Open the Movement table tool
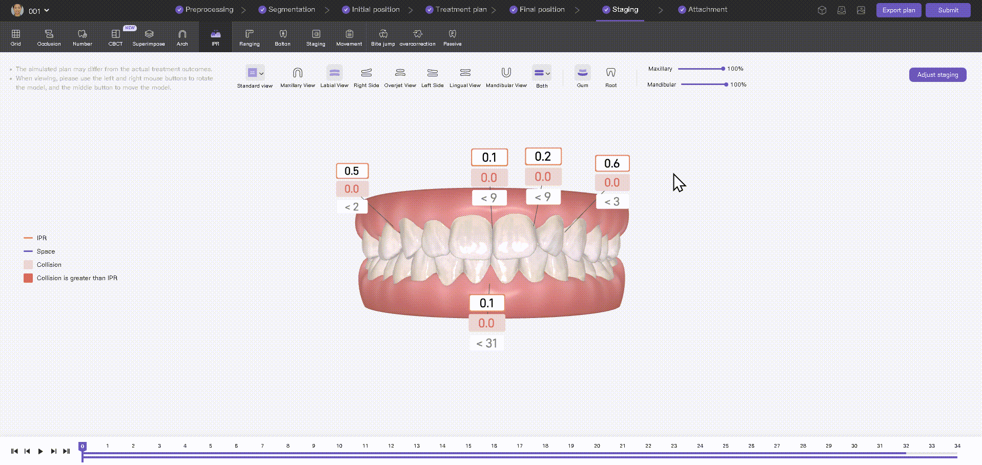982x465 pixels. (349, 37)
